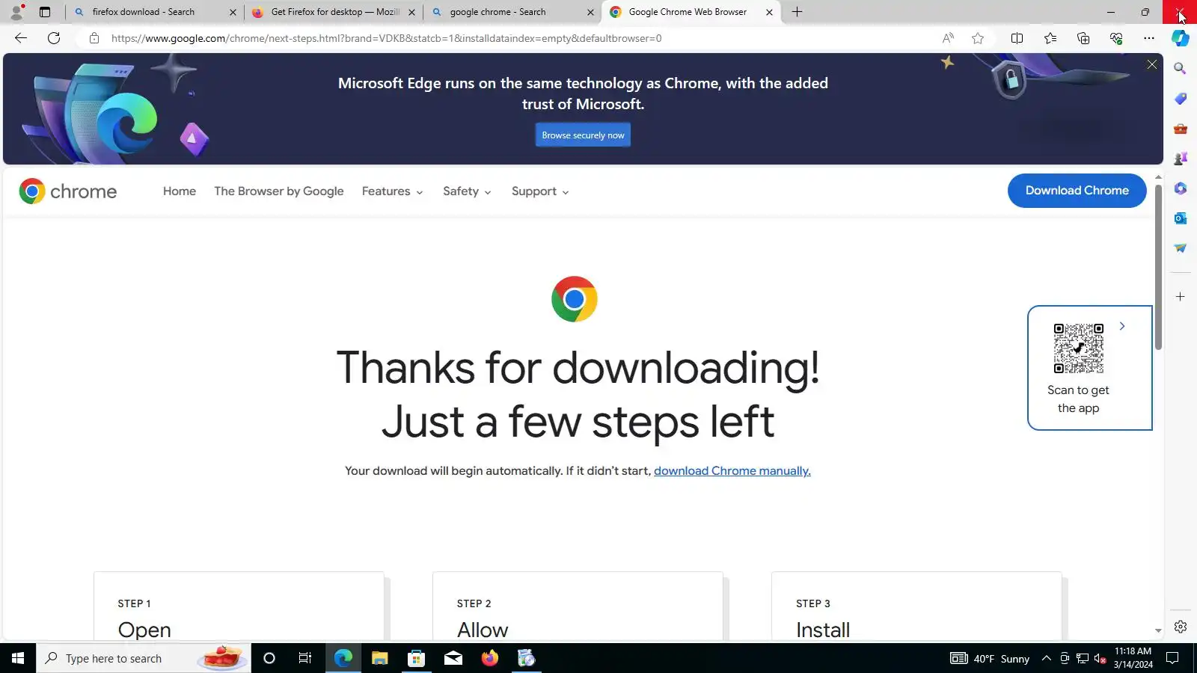
Task: Launch Firefox from taskbar
Action: click(x=490, y=658)
